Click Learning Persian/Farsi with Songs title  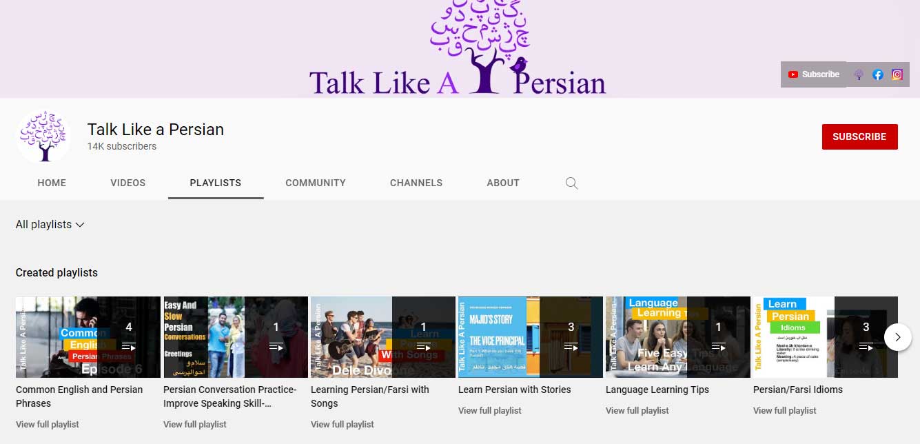pos(370,396)
